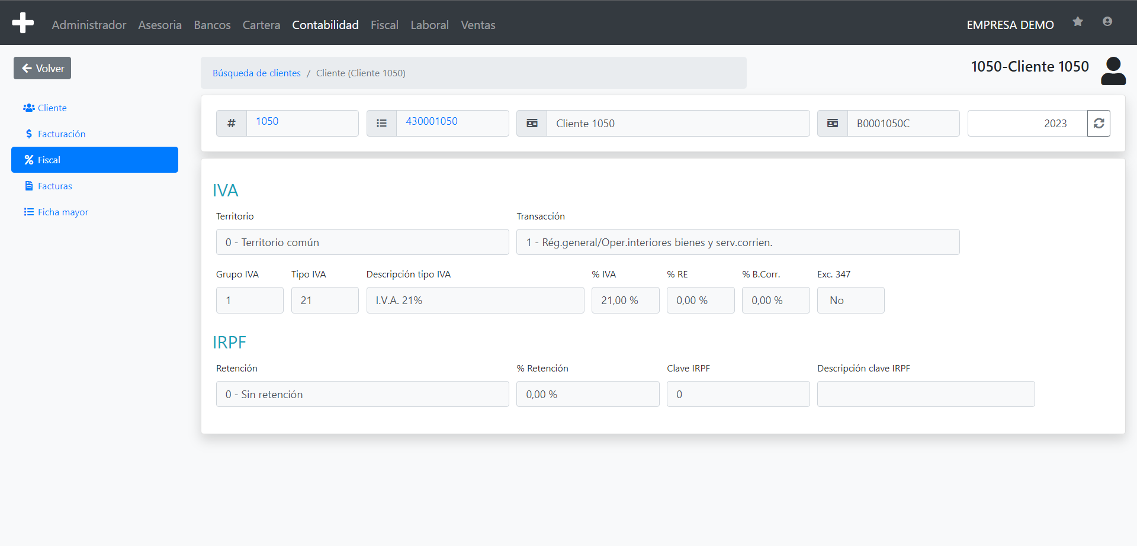This screenshot has width=1137, height=546.
Task: Click Cliente (Cliente 1050) breadcrumb text
Action: point(361,73)
